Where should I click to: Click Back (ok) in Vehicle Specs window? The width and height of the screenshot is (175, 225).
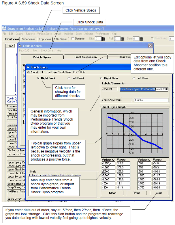[24, 50]
